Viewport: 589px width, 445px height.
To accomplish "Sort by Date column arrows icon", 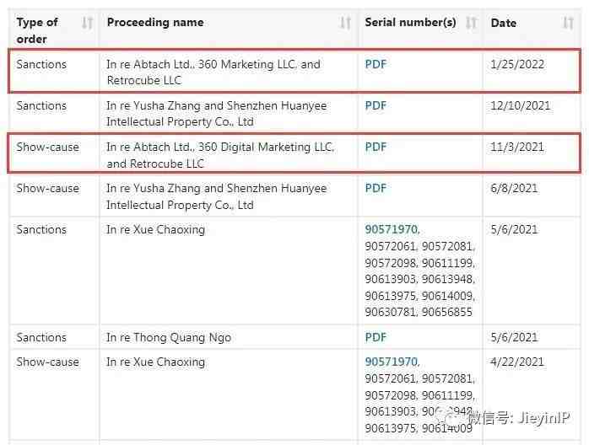I will tap(568, 23).
